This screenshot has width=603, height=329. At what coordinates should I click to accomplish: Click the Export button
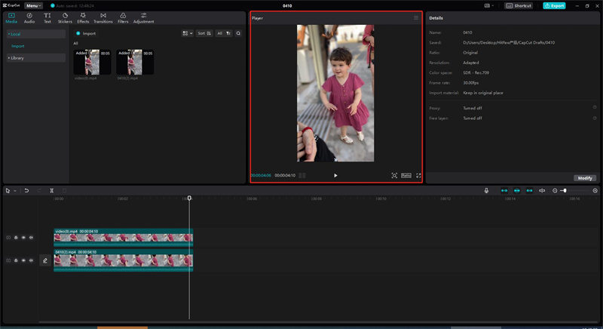554,5
